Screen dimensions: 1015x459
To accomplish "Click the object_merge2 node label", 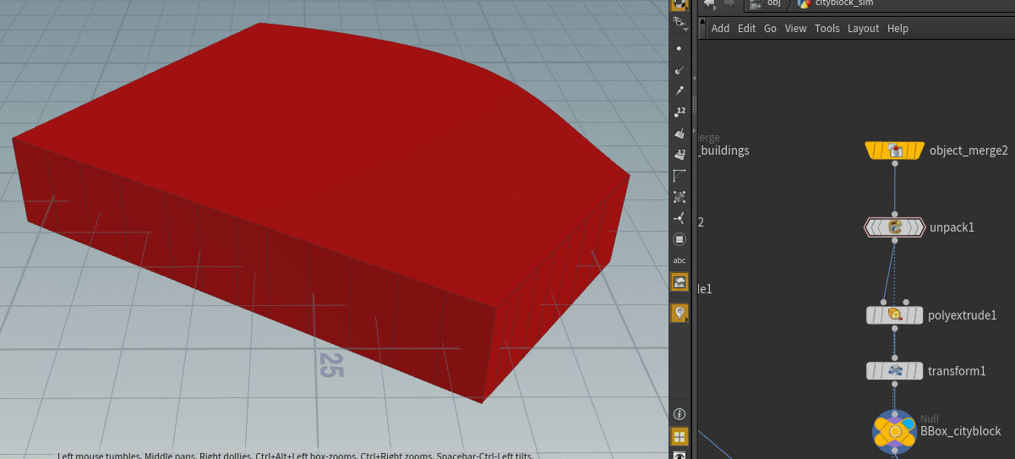I will click(969, 151).
